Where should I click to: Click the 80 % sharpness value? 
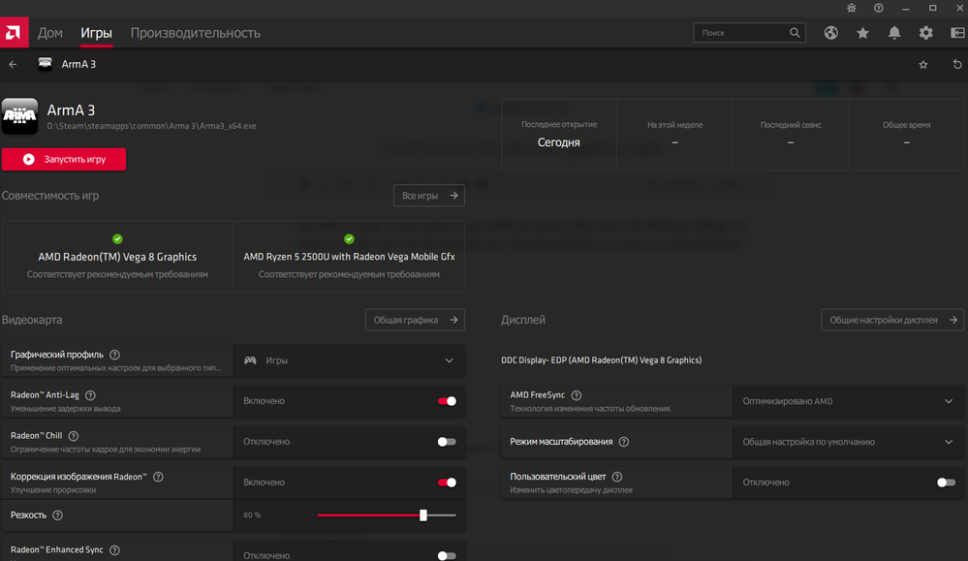pyautogui.click(x=252, y=515)
